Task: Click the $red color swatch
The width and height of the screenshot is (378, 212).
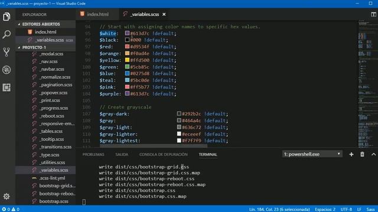Action: coord(128,47)
